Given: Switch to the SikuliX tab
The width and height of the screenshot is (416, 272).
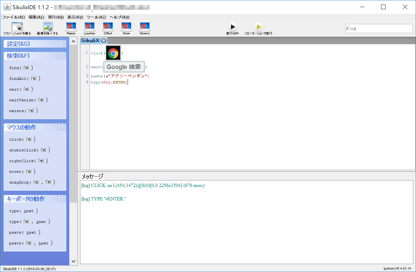Looking at the screenshot, I should point(91,40).
